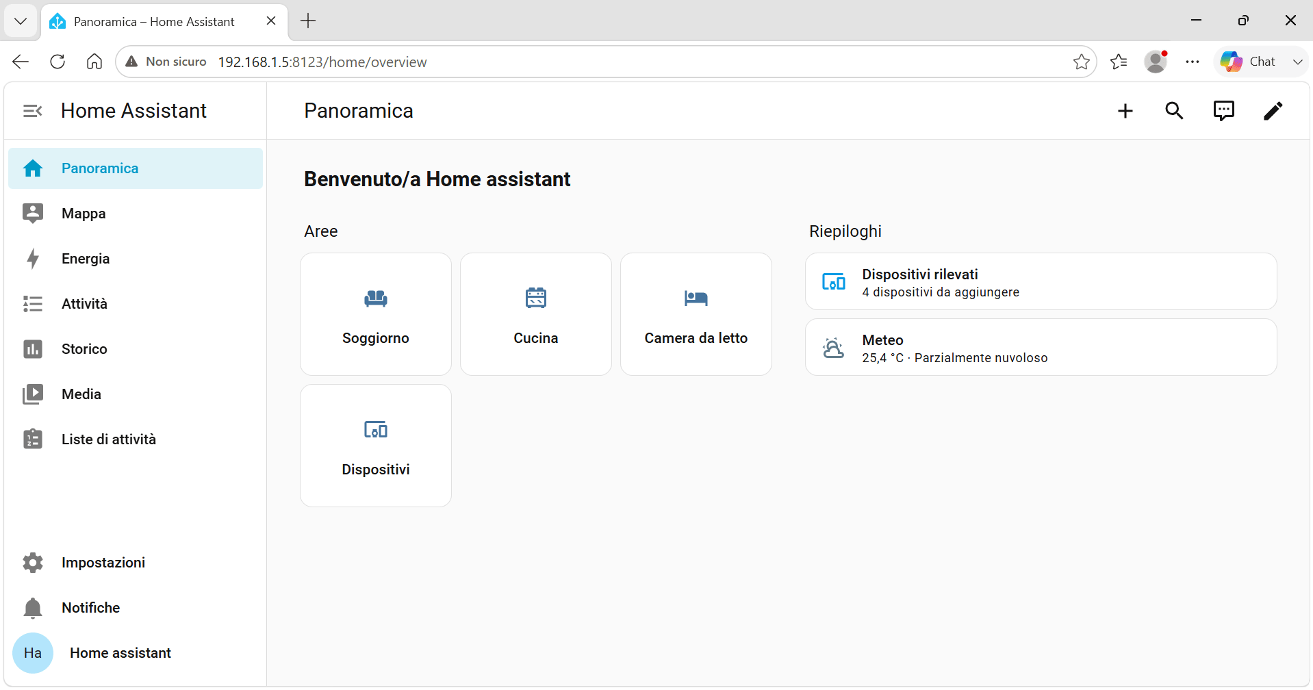Collapse the Home Assistant sidebar menu
Screen dimensions: 1313x690
point(32,111)
